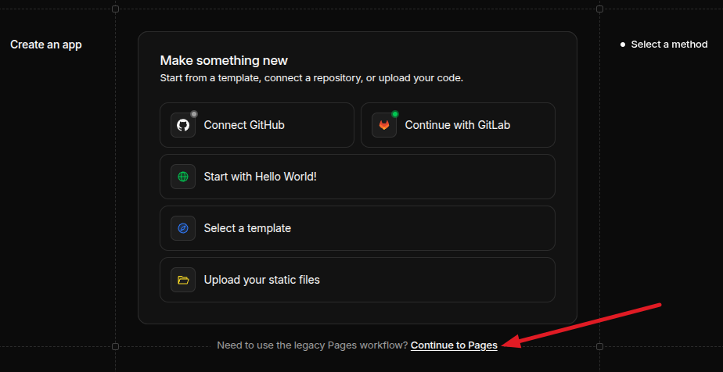Image resolution: width=723 pixels, height=372 pixels.
Task: Click the green status dot on GitLab icon
Action: point(395,114)
